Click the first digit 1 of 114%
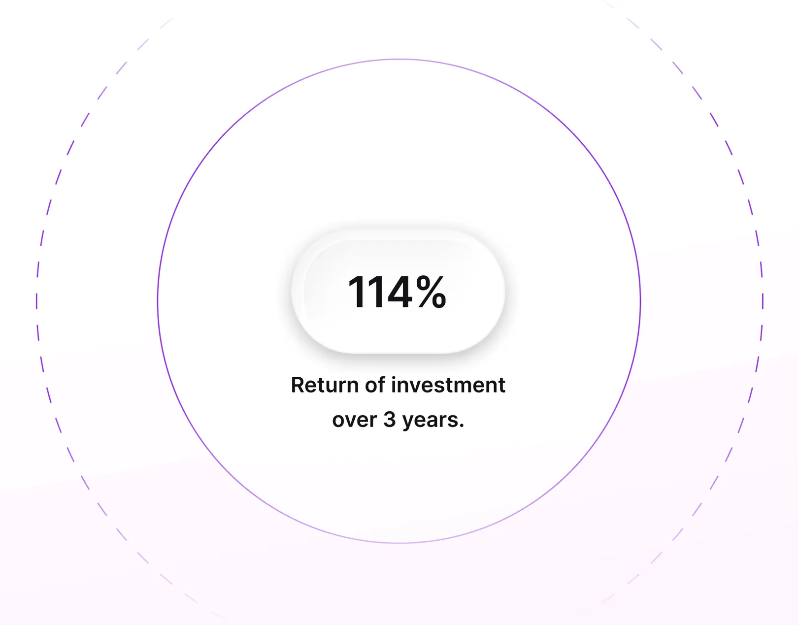Viewport: 798px width, 625px height. pos(356,292)
